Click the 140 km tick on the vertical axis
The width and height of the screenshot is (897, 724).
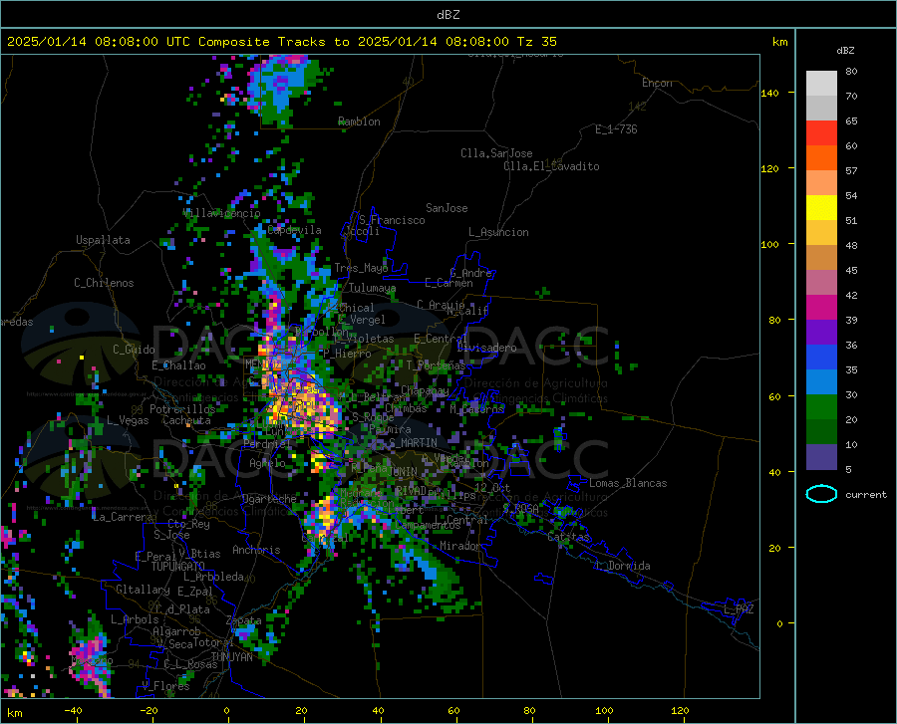770,93
